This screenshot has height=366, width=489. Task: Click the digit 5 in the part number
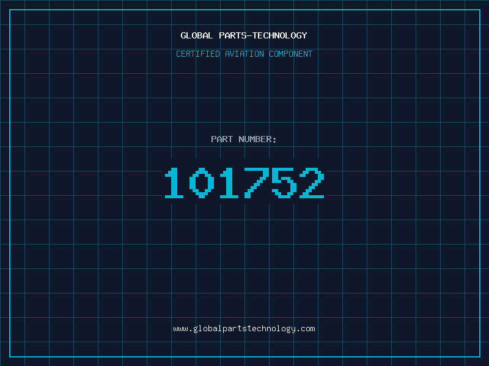(284, 182)
